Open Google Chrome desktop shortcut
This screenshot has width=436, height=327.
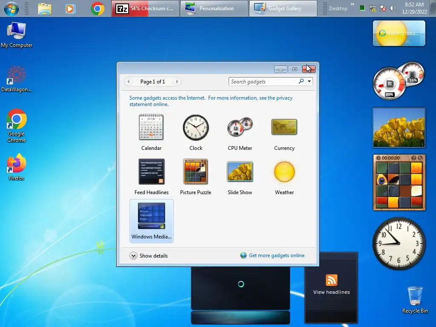pyautogui.click(x=17, y=126)
